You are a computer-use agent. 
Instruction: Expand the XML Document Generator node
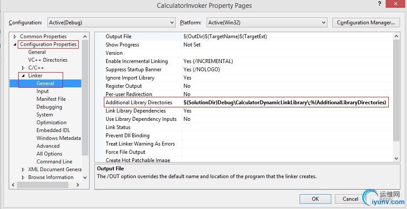[x=23, y=169]
